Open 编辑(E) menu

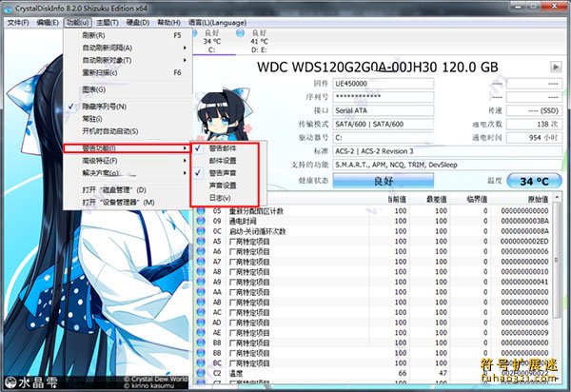(x=48, y=23)
